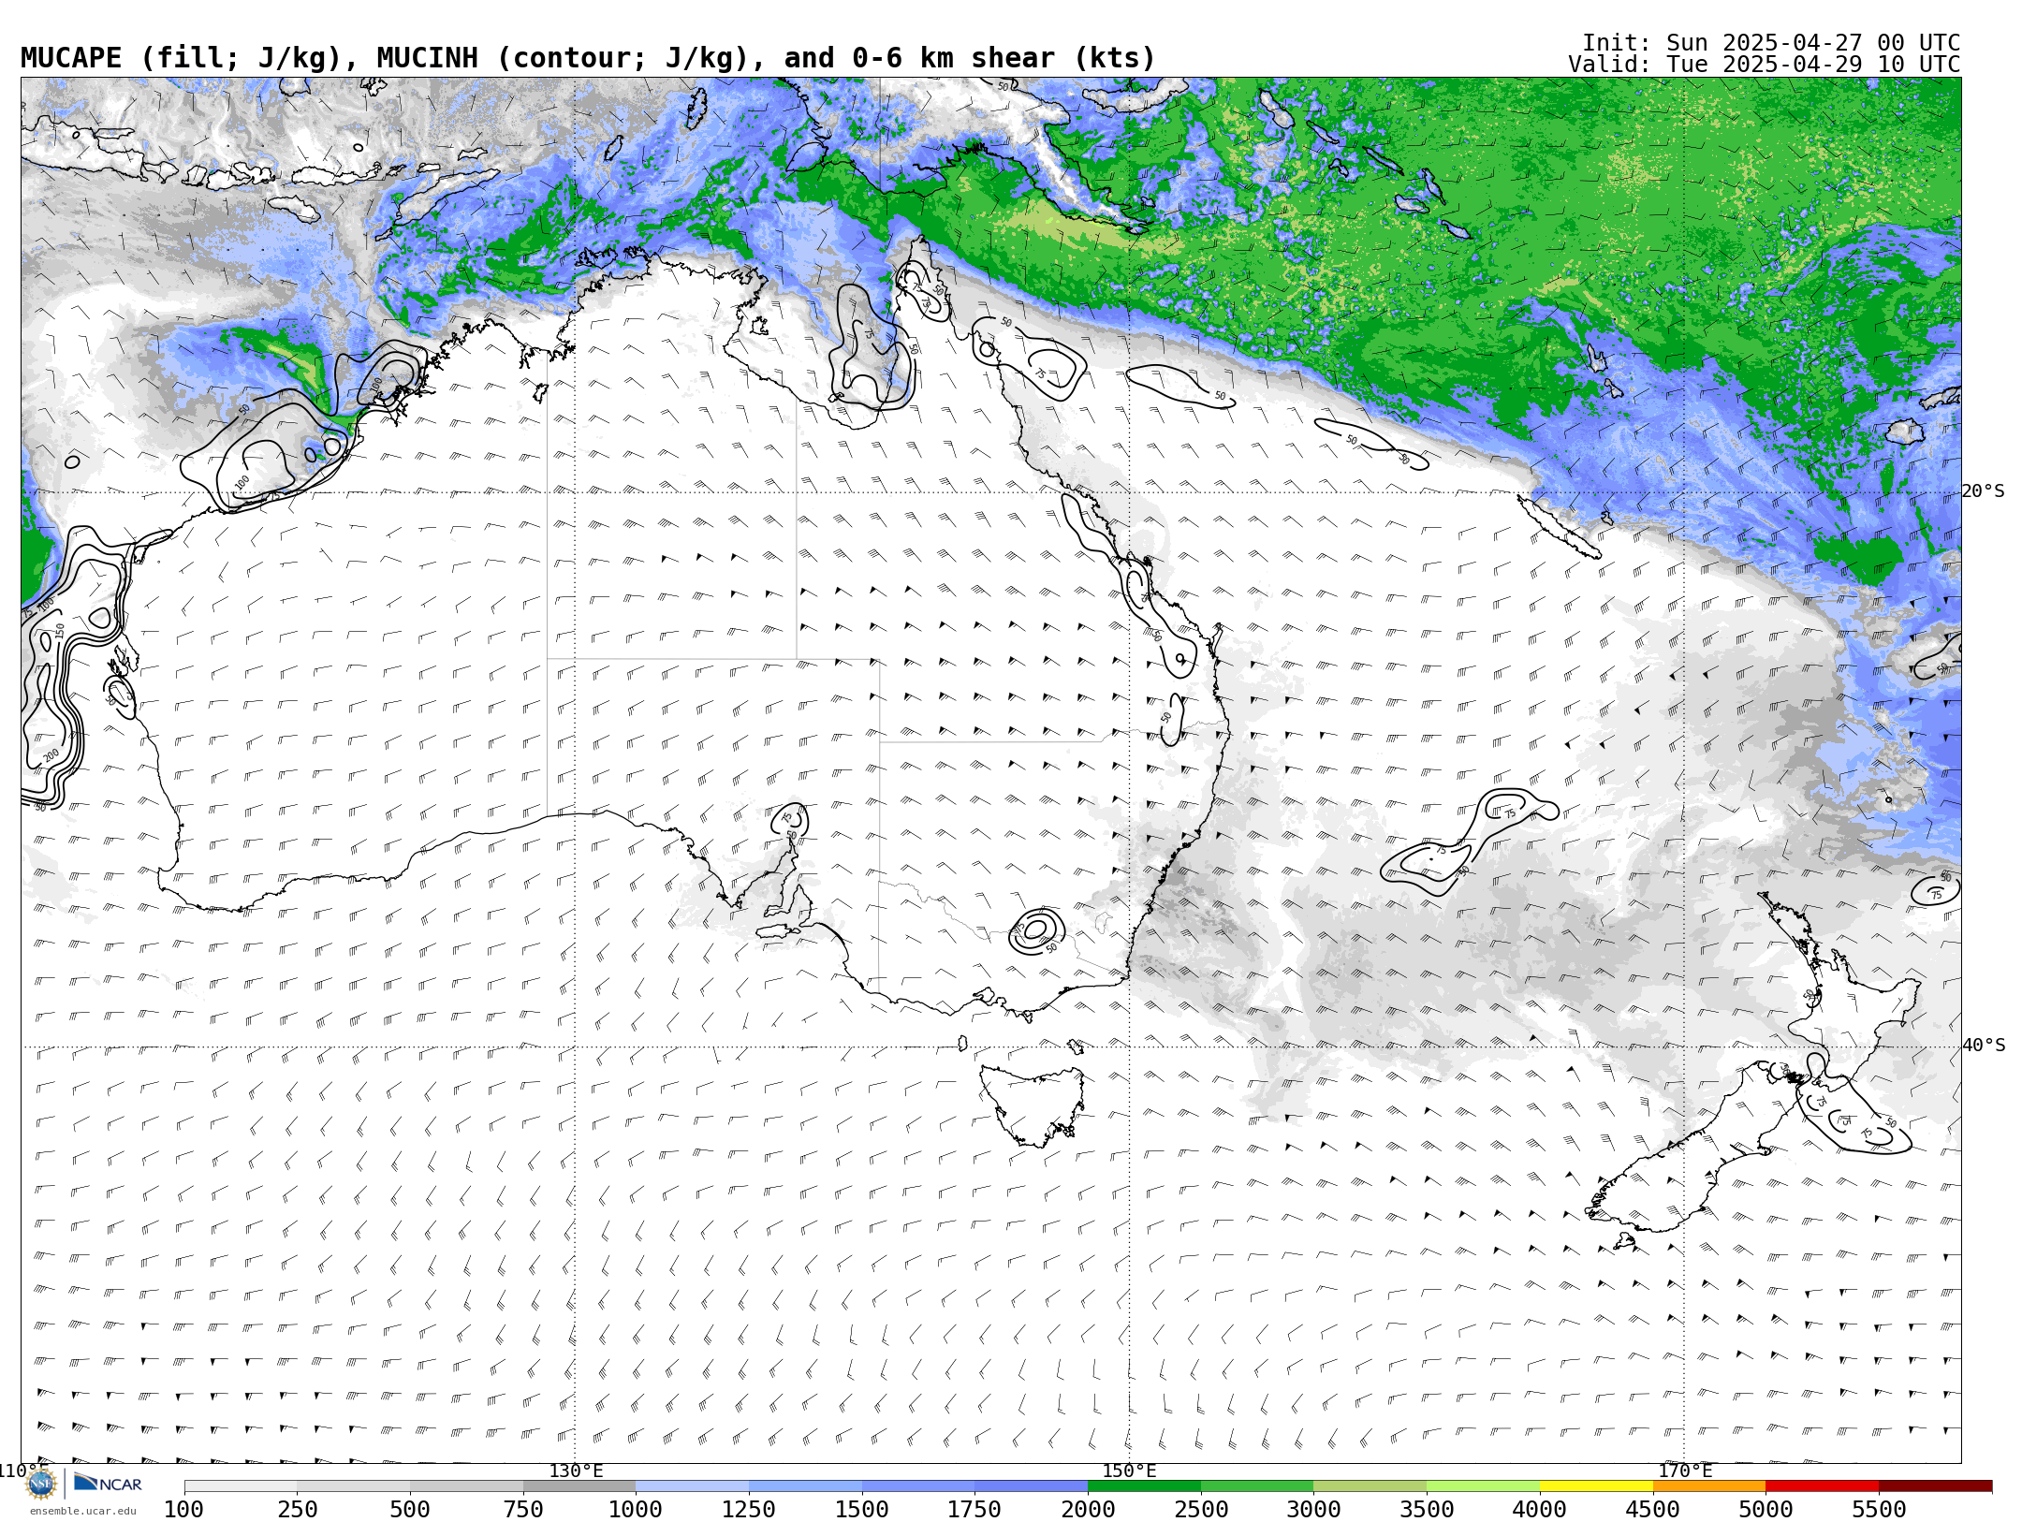Screen dimensions: 2022x1522
Task: Open the ensemble.ucar.edu link text
Action: tap(82, 1511)
